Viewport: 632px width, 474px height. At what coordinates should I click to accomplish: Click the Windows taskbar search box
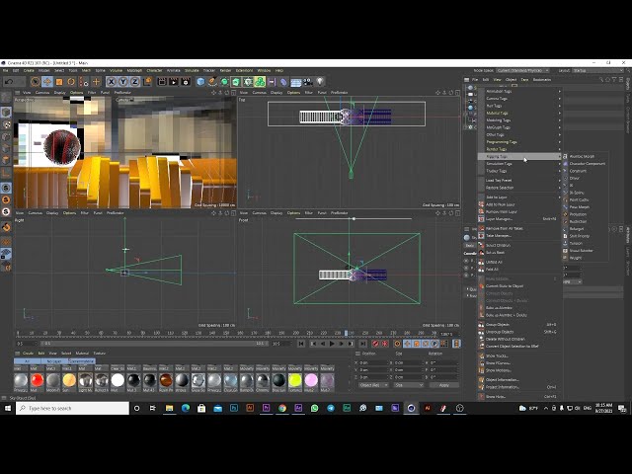point(73,408)
